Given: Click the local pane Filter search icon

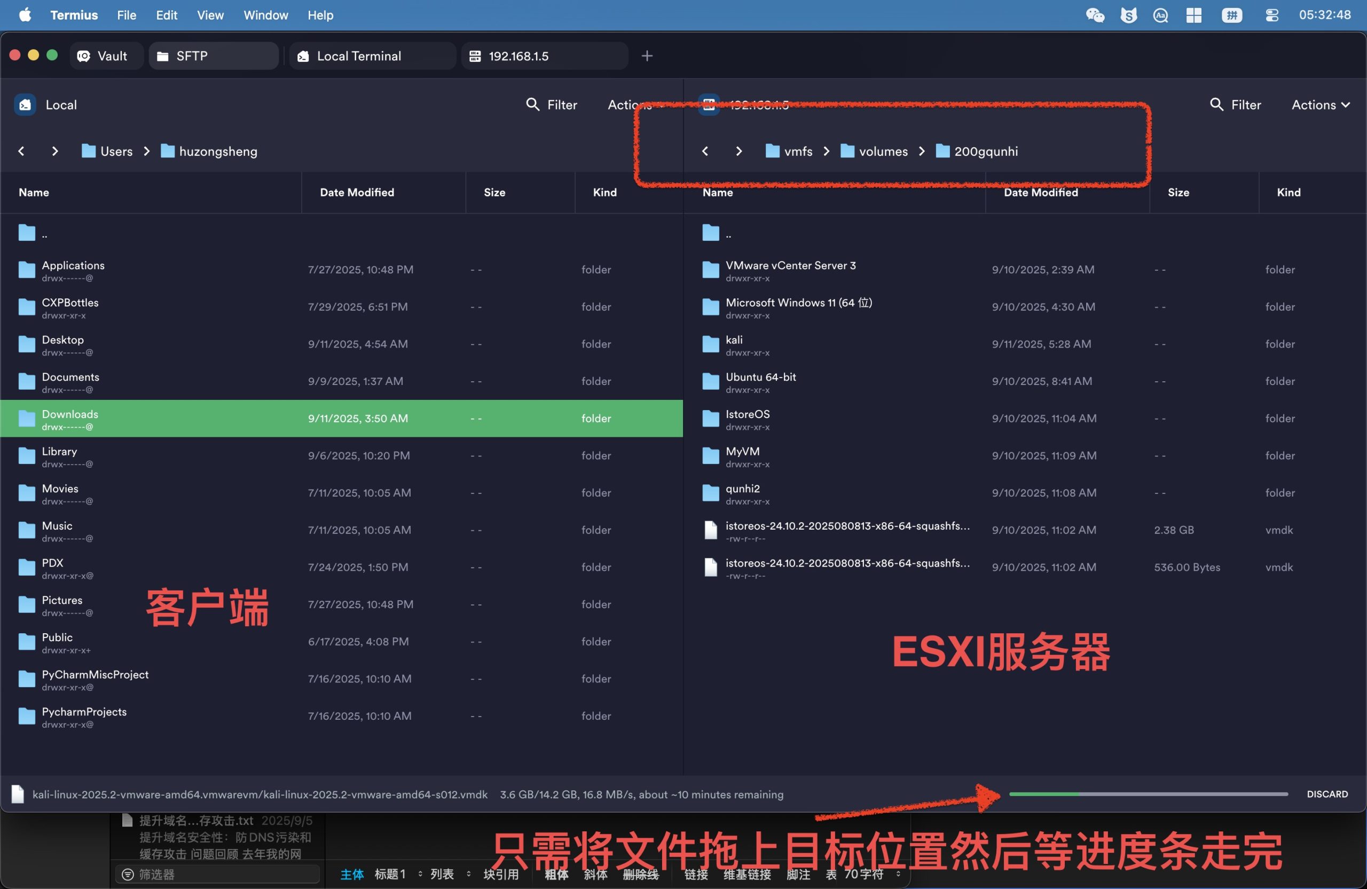Looking at the screenshot, I should pyautogui.click(x=532, y=105).
